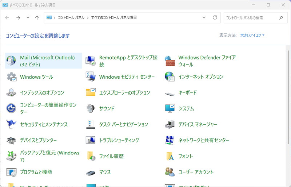Image resolution: width=291 pixels, height=187 pixels.
Task: Open the システム monitor icon
Action: pyautogui.click(x=170, y=108)
